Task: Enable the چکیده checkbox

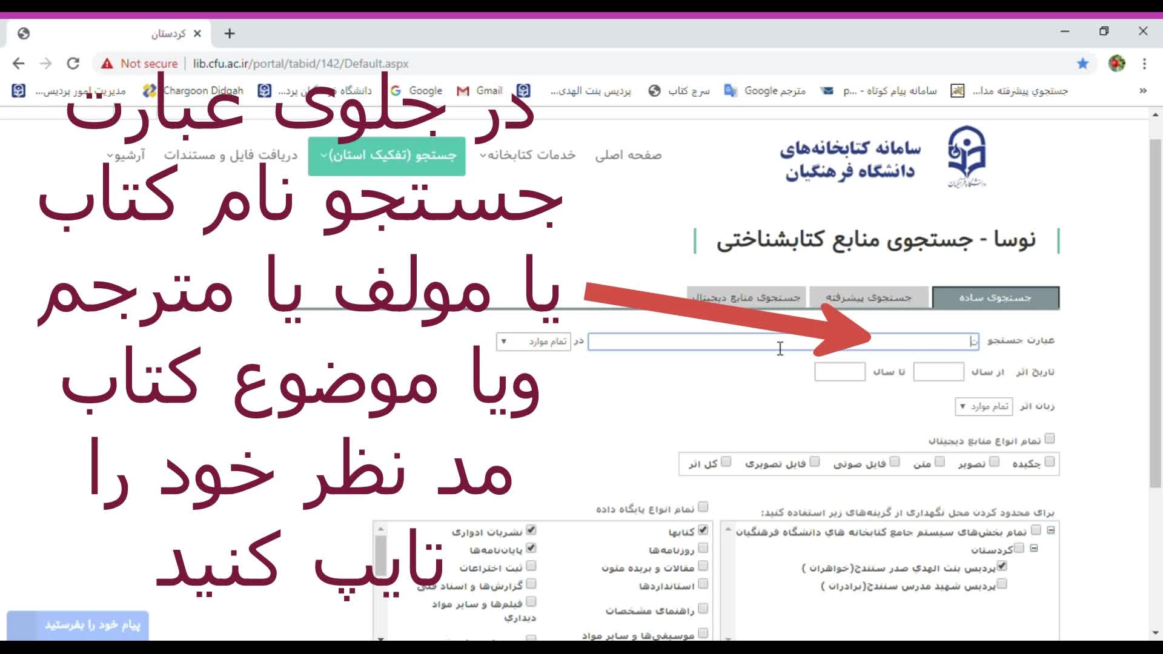Action: tap(1050, 462)
